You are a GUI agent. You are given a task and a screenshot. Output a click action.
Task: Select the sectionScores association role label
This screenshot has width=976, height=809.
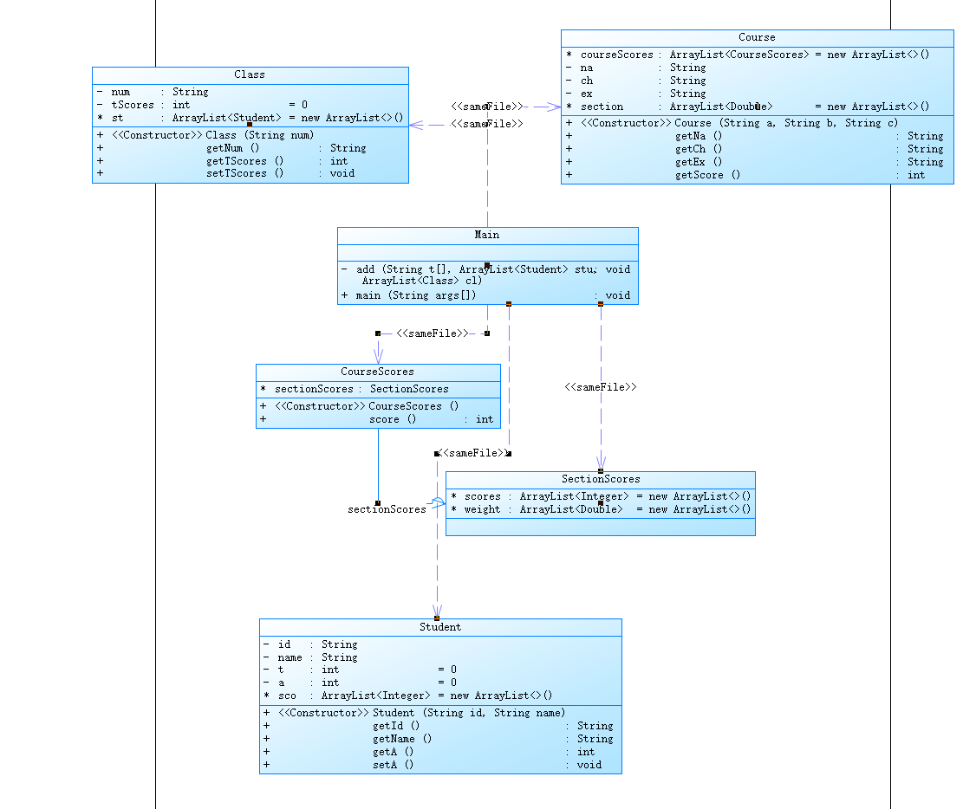pos(387,510)
